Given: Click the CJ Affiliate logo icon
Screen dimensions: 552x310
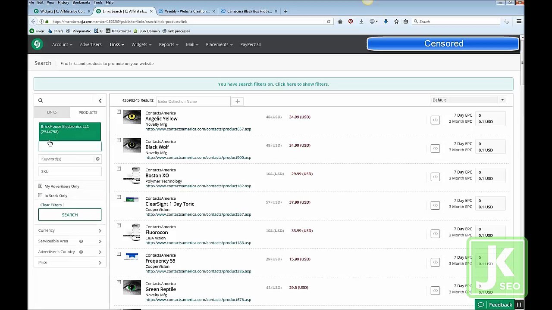Looking at the screenshot, I should point(37,44).
